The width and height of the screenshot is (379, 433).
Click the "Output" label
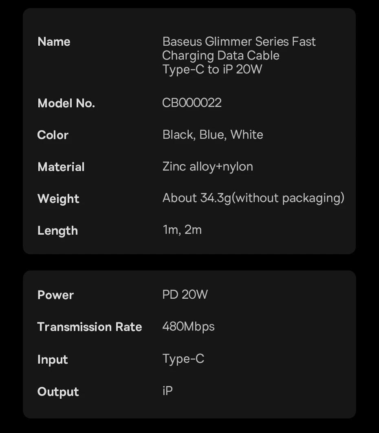(x=58, y=392)
